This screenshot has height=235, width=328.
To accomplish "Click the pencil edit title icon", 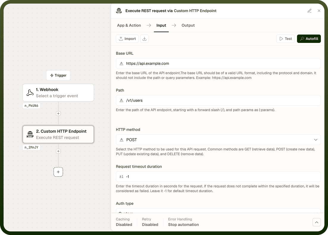I will coord(310,11).
